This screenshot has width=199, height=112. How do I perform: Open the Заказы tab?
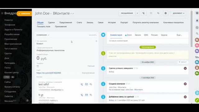pyautogui.click(x=90, y=22)
